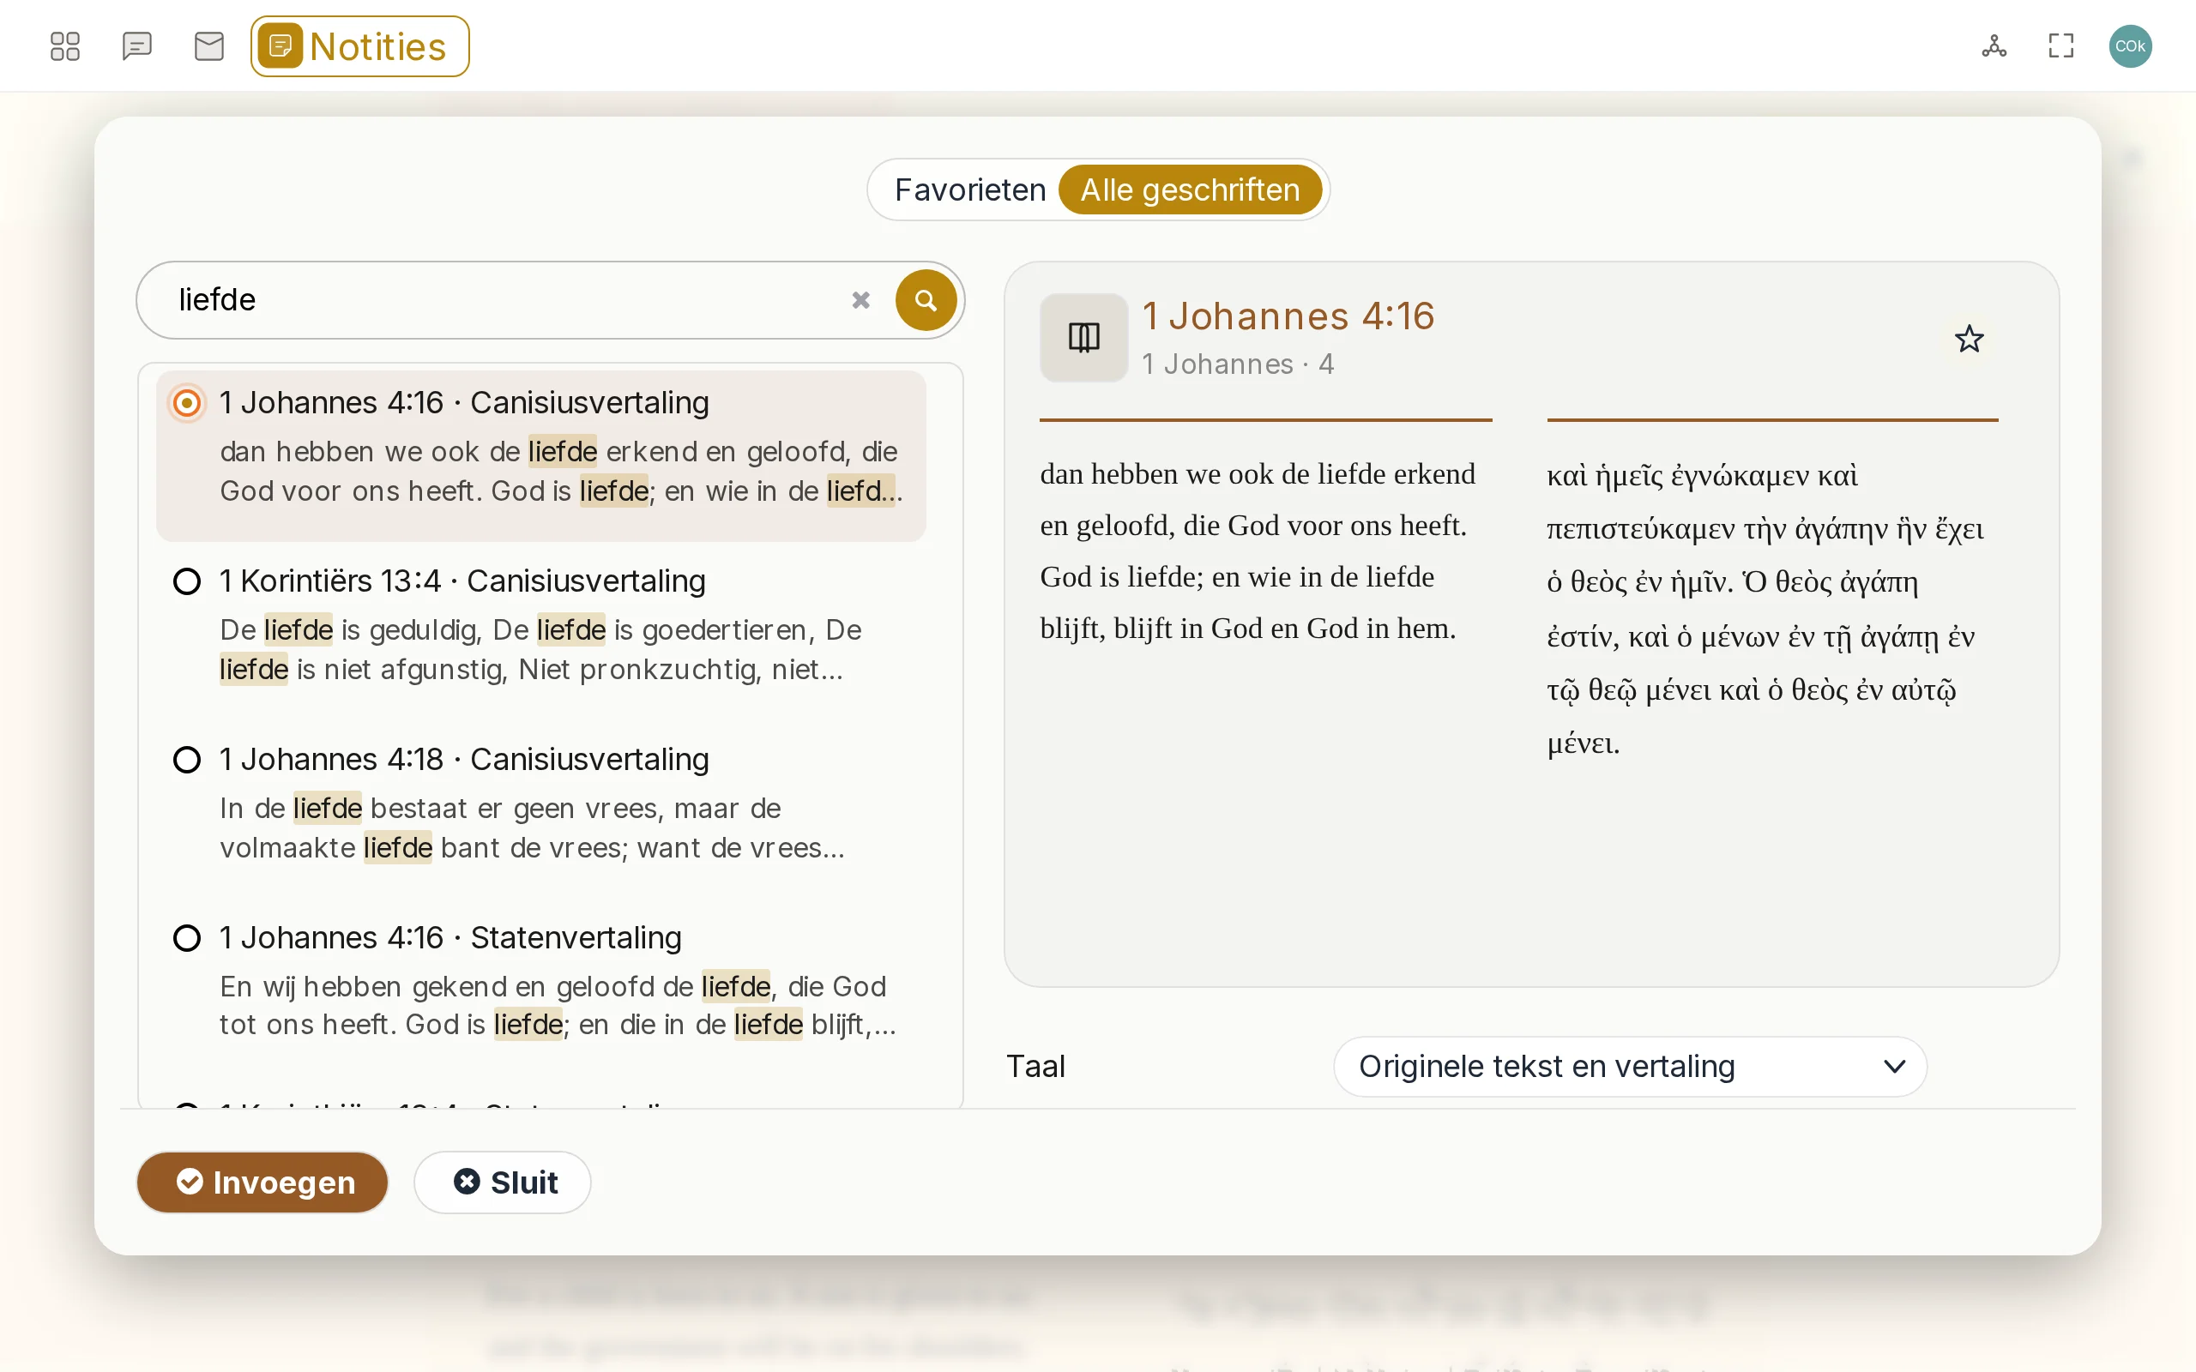Screen dimensions: 2196x1372
Task: Open the mail envelope icon
Action: [x=209, y=46]
